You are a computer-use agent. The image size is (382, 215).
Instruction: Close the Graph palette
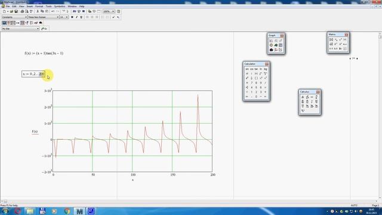[282, 36]
